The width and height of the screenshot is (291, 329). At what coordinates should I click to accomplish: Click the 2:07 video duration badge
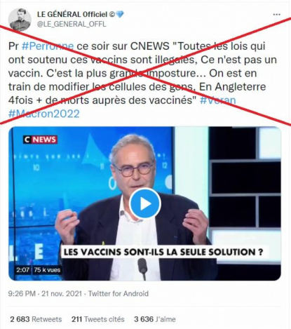point(22,270)
